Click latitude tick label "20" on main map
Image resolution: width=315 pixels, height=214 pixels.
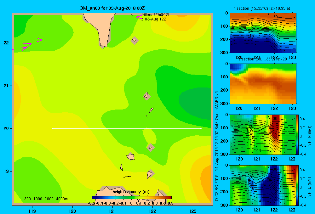pos(6,128)
